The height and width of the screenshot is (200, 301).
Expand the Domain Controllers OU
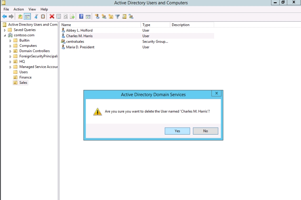point(10,51)
